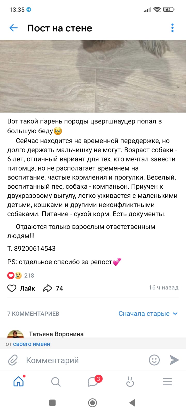Open the hamburger menu tab

pos(167,382)
